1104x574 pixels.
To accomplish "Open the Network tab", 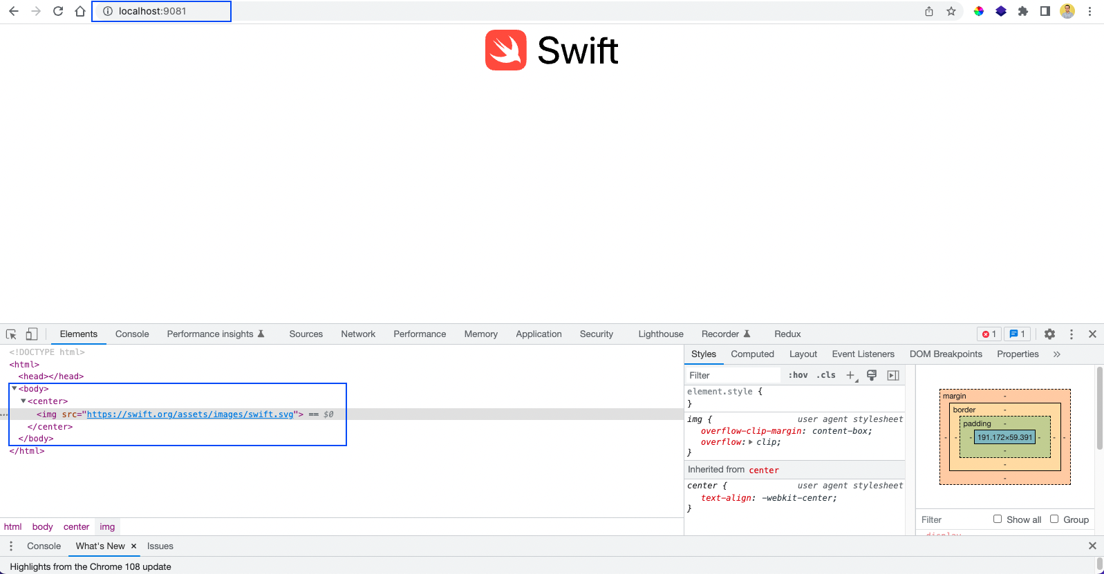I will 358,334.
